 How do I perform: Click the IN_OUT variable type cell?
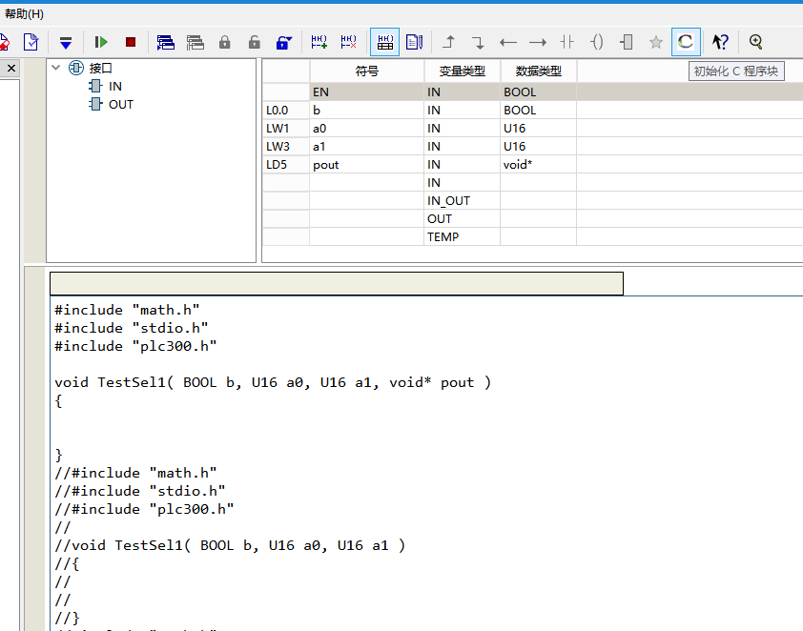click(462, 200)
